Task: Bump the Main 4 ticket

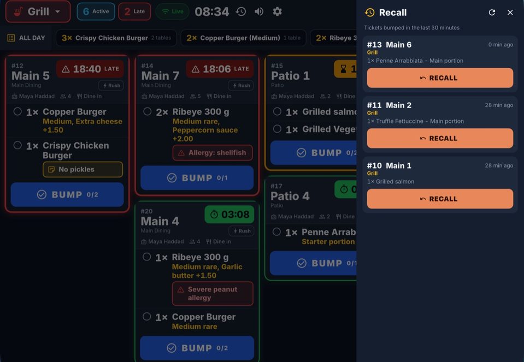Action: [x=197, y=348]
